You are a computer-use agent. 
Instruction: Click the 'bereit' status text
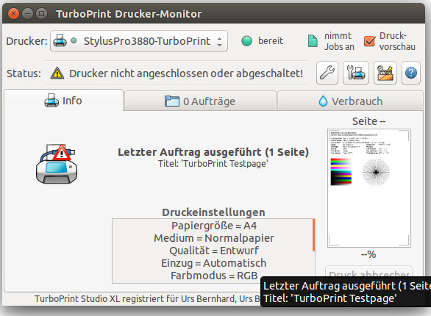(271, 41)
